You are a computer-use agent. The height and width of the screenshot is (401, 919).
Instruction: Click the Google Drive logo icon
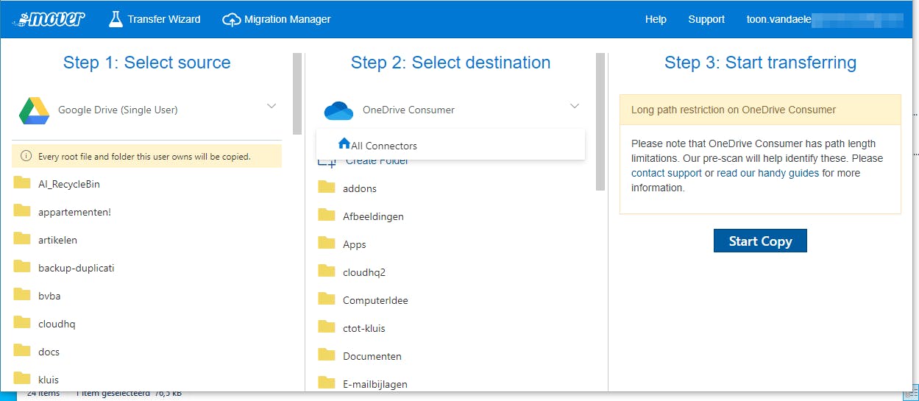coord(34,110)
